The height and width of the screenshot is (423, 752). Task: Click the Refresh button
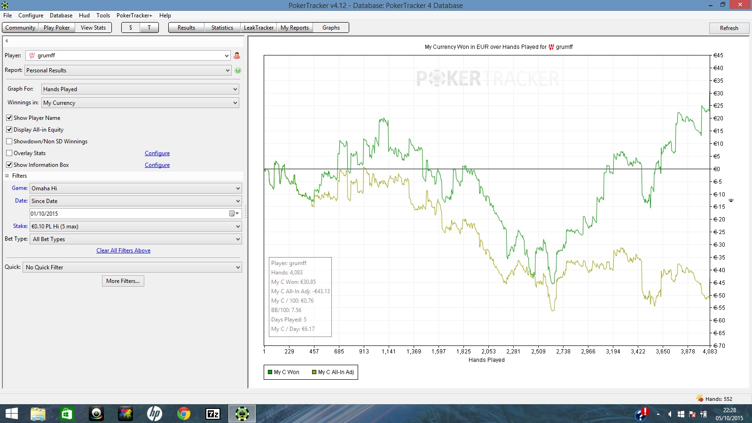click(729, 28)
